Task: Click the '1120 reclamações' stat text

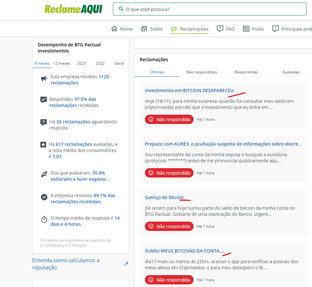Action: click(80, 80)
